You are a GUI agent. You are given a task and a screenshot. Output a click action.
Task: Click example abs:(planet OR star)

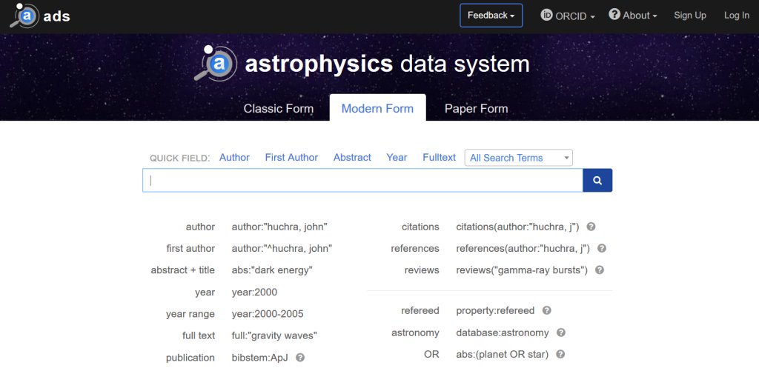(x=502, y=354)
